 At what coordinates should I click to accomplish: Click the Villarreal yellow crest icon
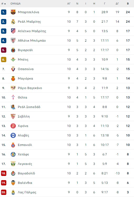13,50
